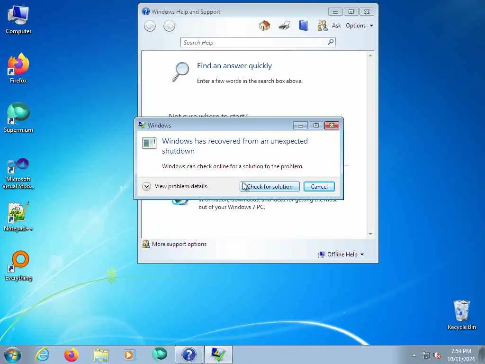Click the Back arrow in Help window
Image resolution: width=485 pixels, height=364 pixels.
pyautogui.click(x=150, y=26)
